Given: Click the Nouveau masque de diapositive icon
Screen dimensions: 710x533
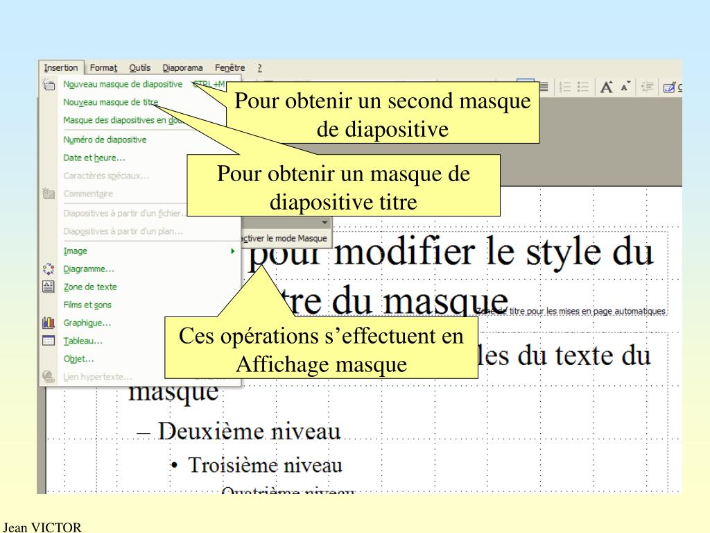Looking at the screenshot, I should pyautogui.click(x=48, y=85).
